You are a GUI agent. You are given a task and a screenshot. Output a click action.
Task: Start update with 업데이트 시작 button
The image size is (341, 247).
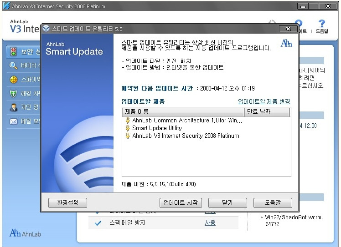click(x=181, y=202)
